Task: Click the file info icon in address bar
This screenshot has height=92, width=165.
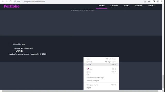Action: 15,2
